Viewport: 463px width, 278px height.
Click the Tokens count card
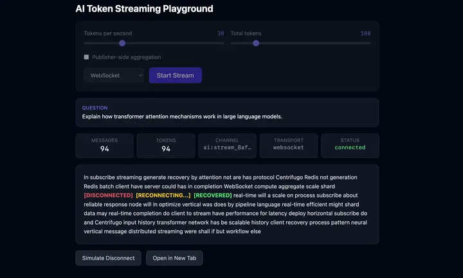166,145
